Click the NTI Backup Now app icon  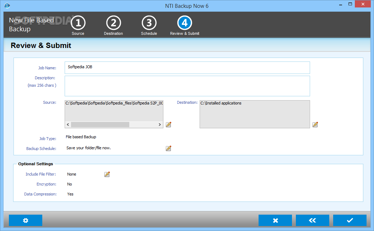pyautogui.click(x=7, y=6)
